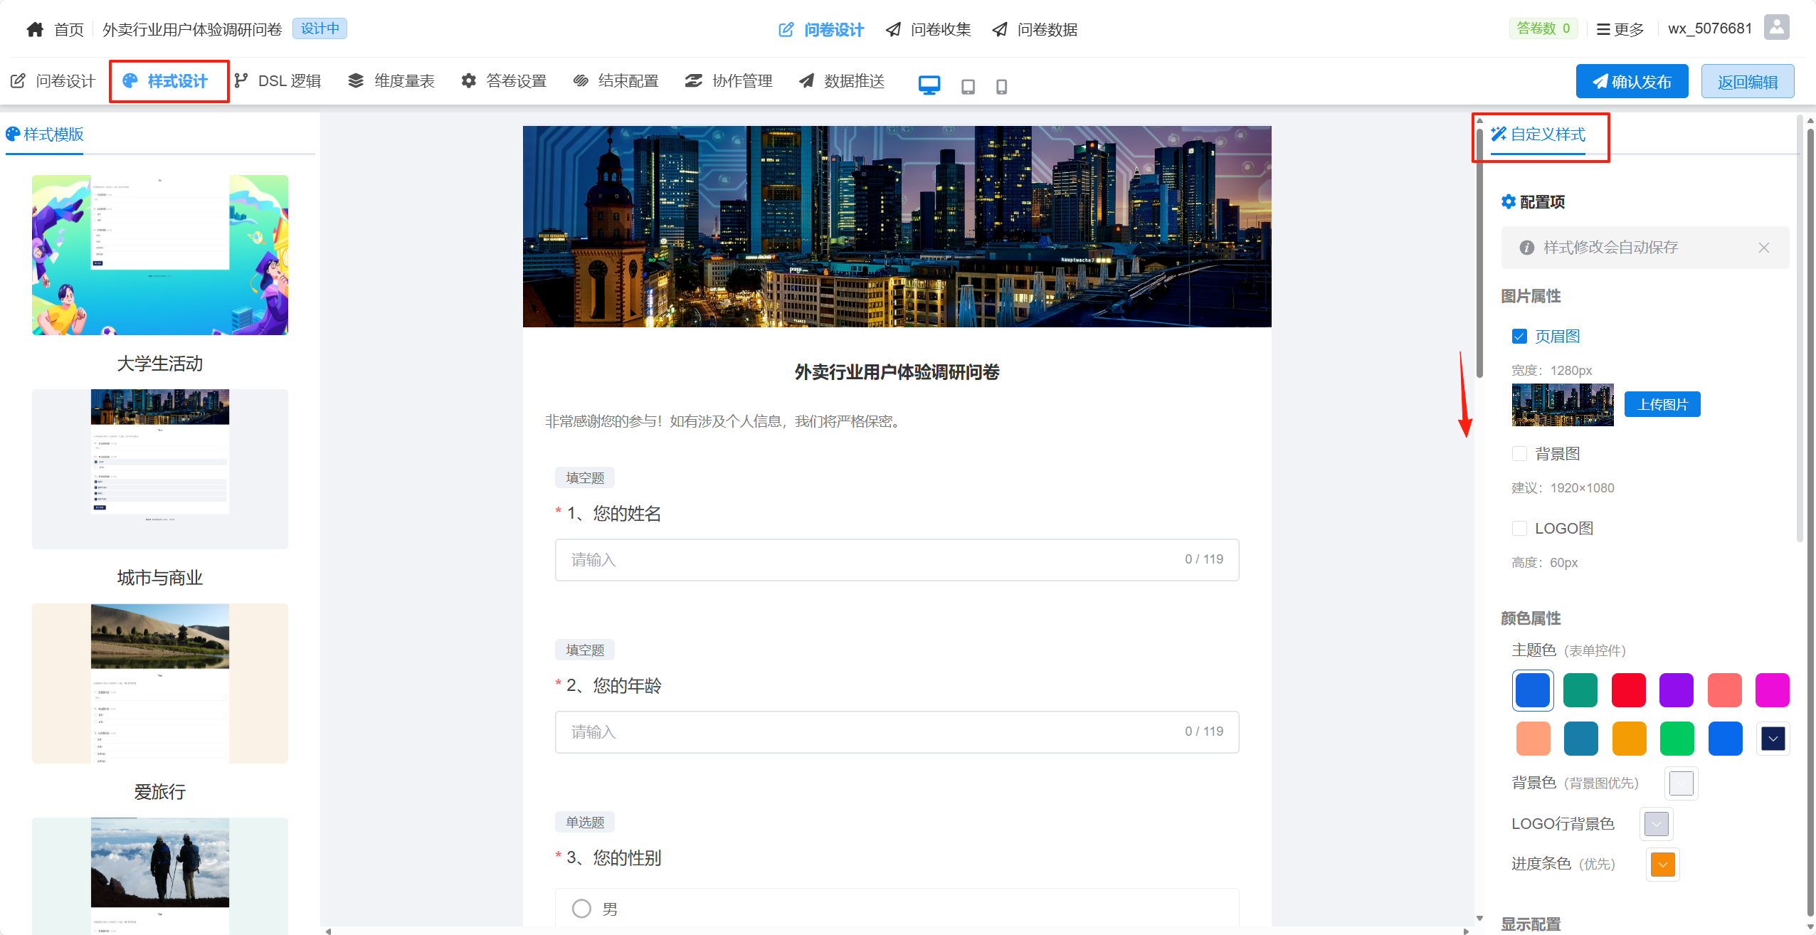The width and height of the screenshot is (1816, 935).
Task: Switch to mobile phone preview icon
Action: (1001, 87)
